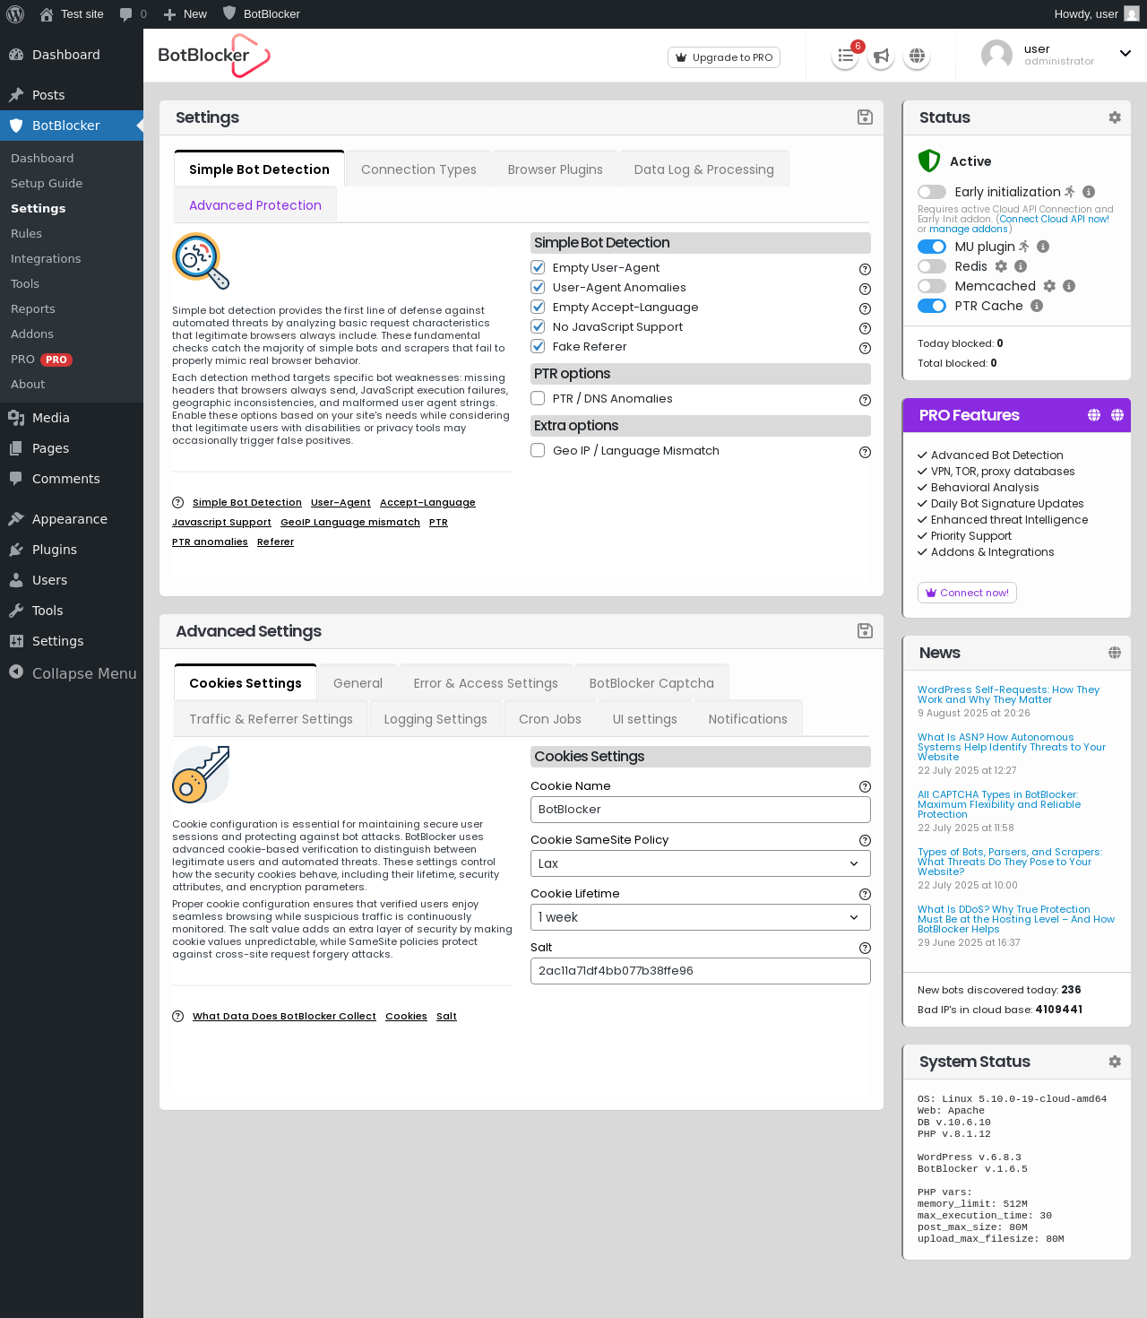Uncheck No JavaScript Support checkbox
The height and width of the screenshot is (1318, 1147).
(x=538, y=326)
